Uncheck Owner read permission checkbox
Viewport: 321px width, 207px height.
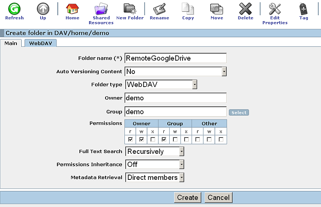pos(130,139)
